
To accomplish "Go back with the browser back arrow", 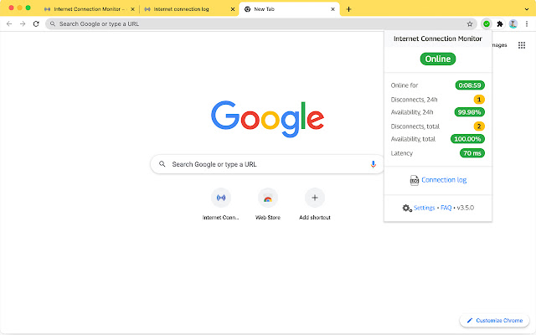I will pos(9,24).
